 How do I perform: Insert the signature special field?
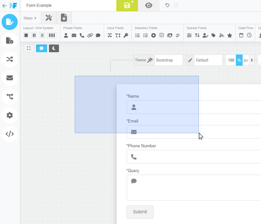point(222,35)
